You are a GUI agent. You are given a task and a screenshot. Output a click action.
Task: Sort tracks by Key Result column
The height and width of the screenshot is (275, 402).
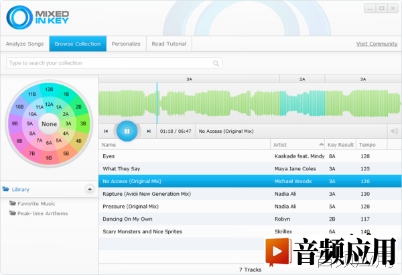pos(340,145)
